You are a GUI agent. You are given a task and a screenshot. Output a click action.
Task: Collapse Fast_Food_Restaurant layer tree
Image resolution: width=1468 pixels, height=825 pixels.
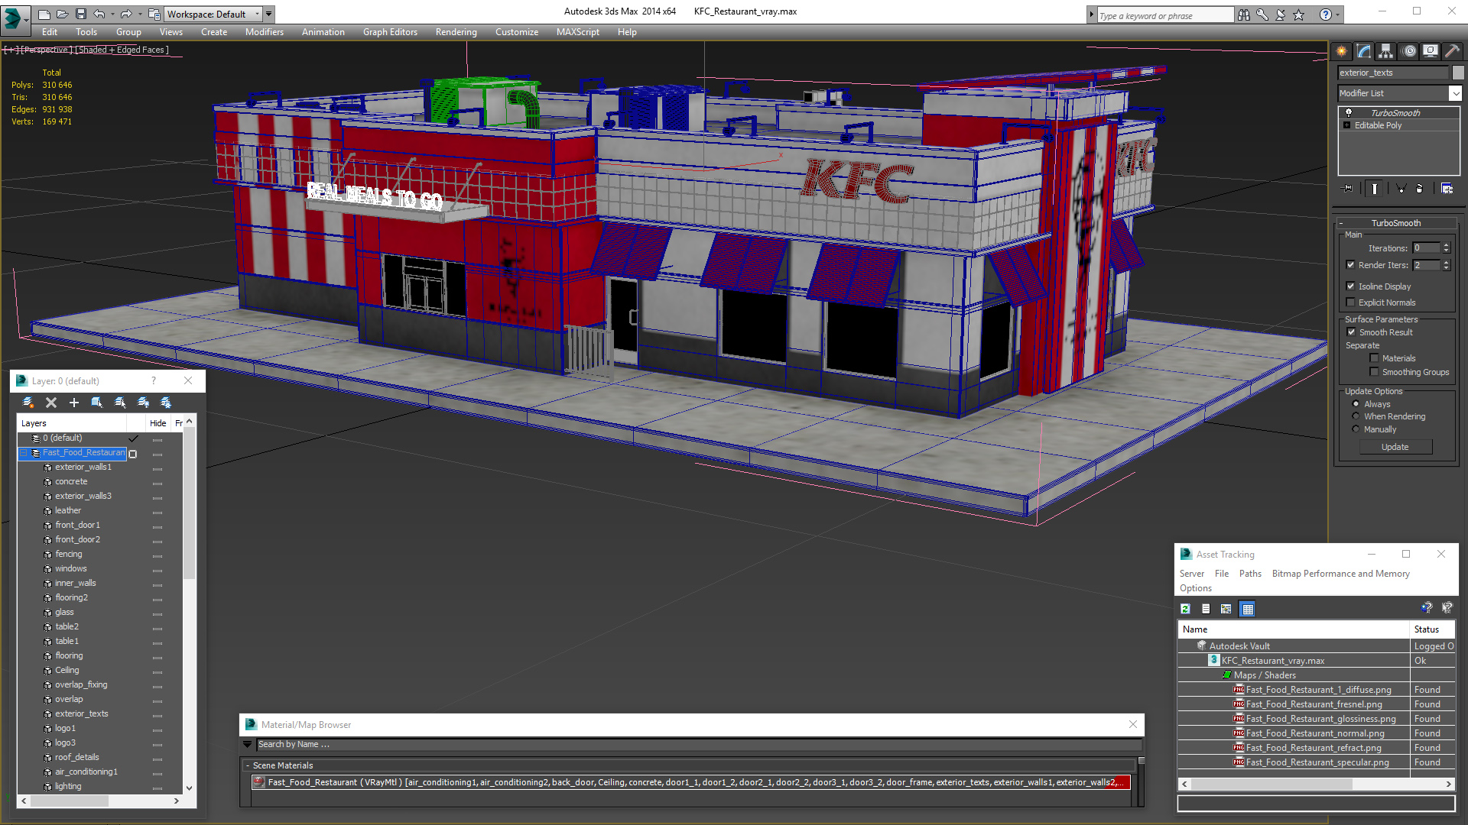24,453
